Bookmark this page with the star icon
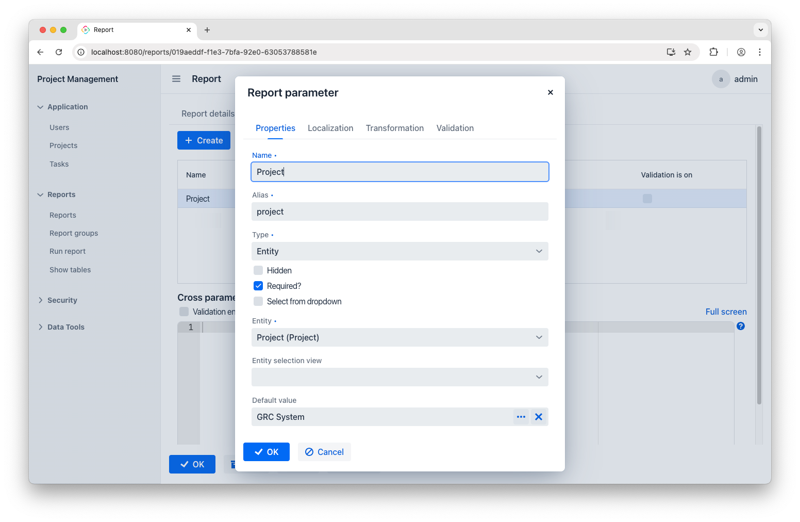Image resolution: width=800 pixels, height=522 pixels. [688, 52]
